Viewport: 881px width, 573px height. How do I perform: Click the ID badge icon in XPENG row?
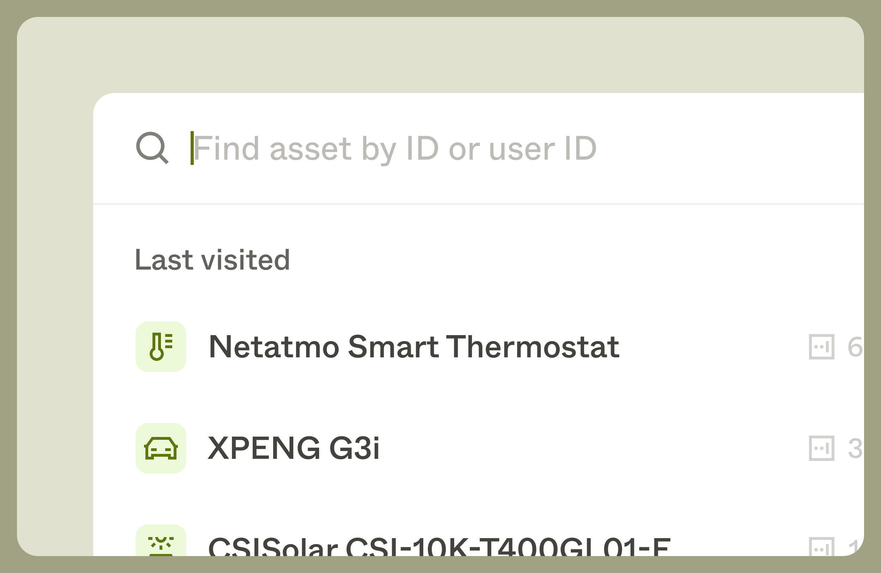[x=821, y=448]
